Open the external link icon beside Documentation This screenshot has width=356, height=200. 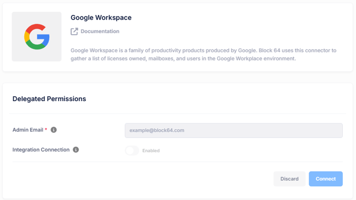[74, 31]
